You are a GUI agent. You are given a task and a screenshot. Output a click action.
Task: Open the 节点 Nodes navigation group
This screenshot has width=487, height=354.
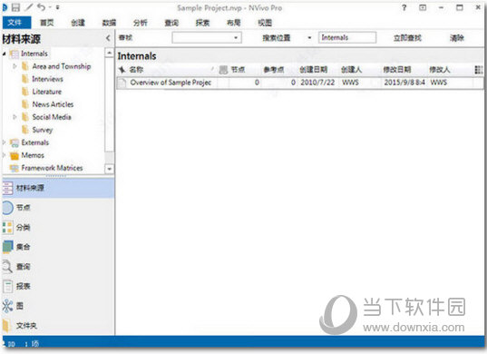point(58,207)
